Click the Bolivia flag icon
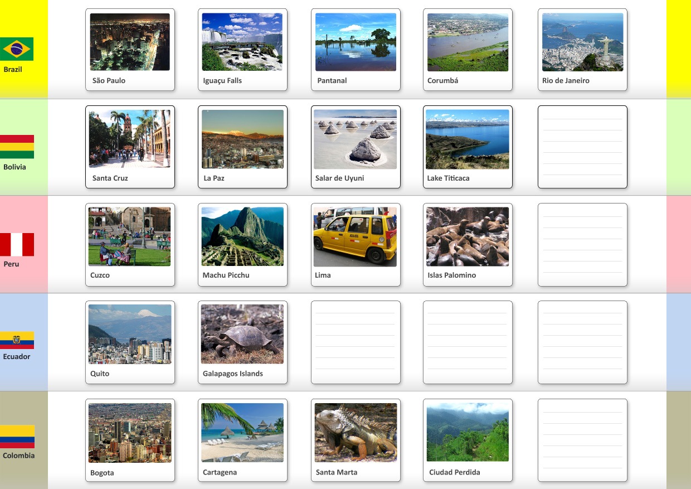The height and width of the screenshot is (489, 691). [x=17, y=147]
